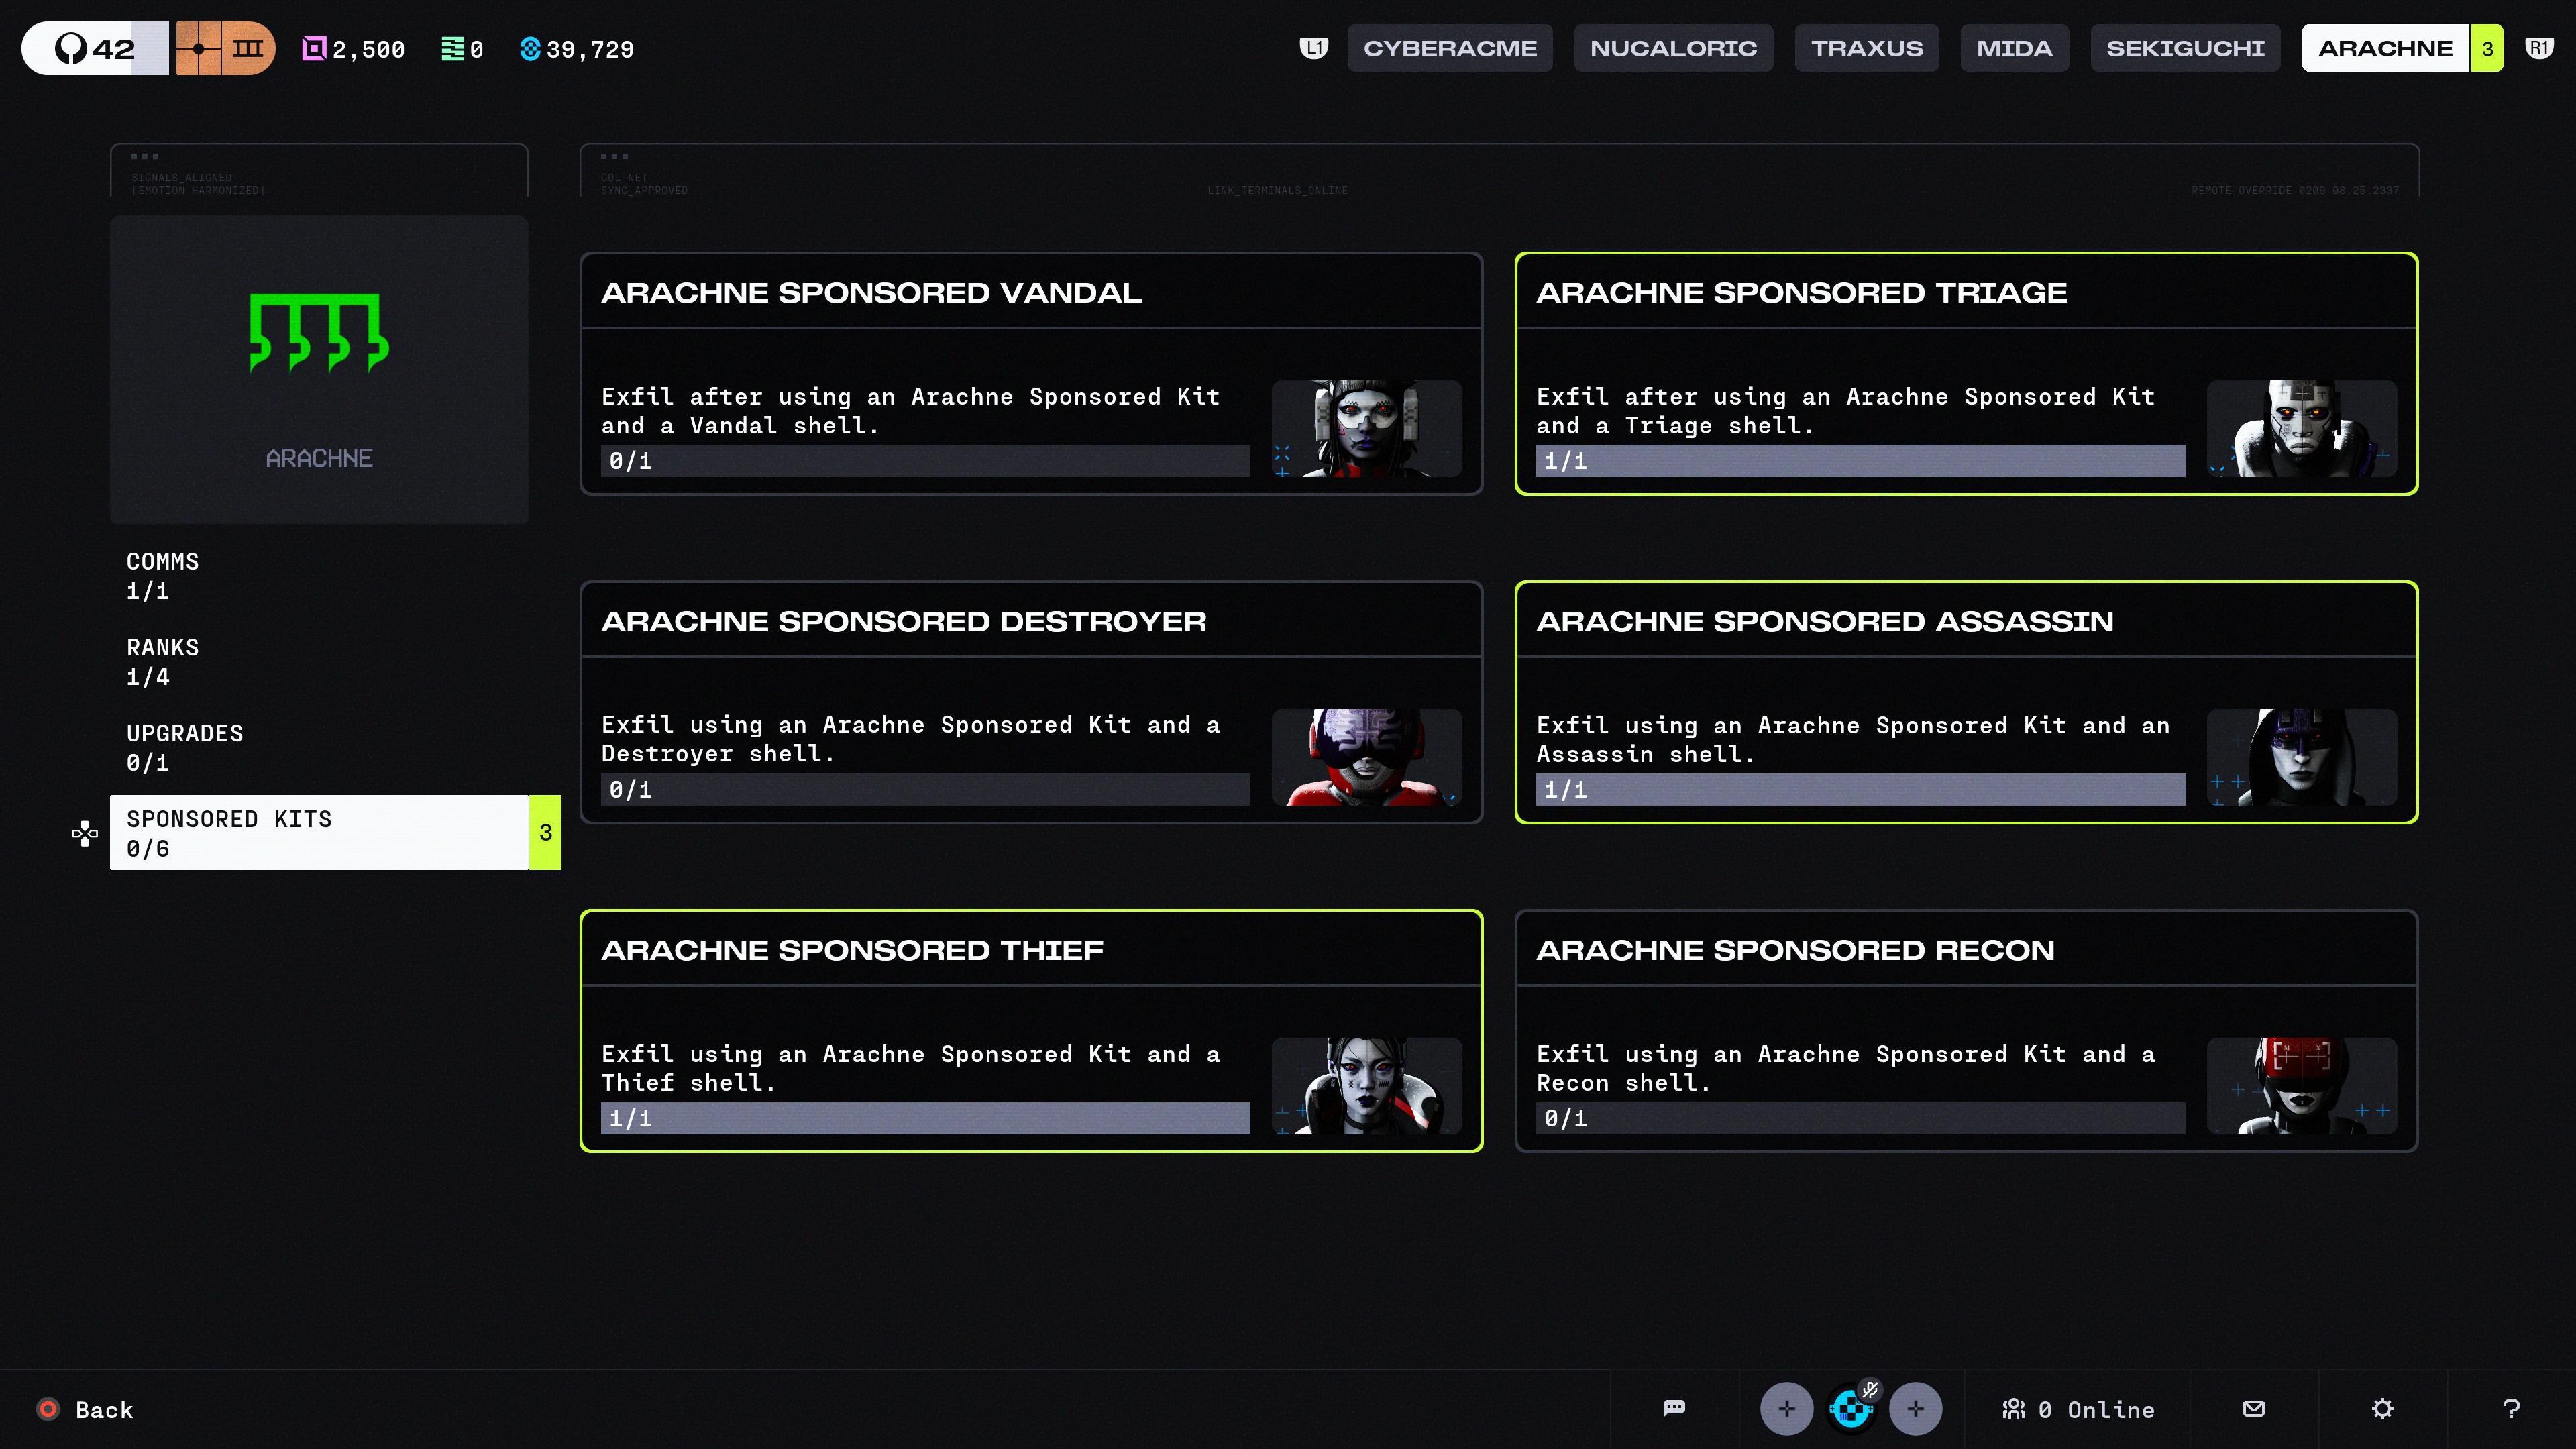Open the UPGRADES 0/1 section
This screenshot has width=2576, height=1449.
(x=319, y=747)
